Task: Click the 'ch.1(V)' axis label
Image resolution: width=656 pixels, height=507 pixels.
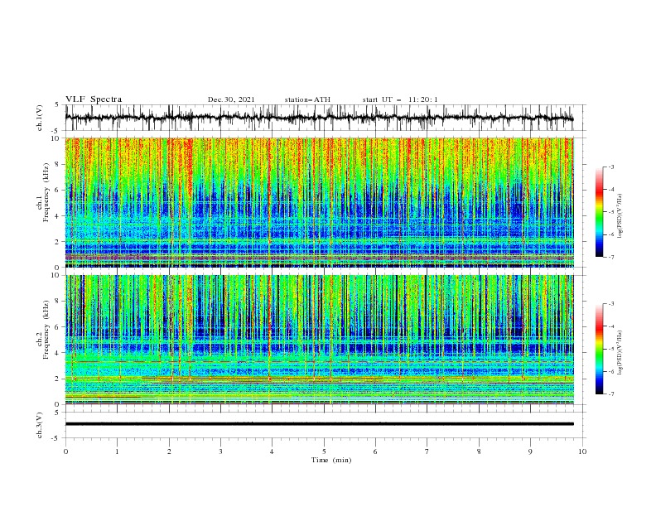Action: [x=40, y=118]
